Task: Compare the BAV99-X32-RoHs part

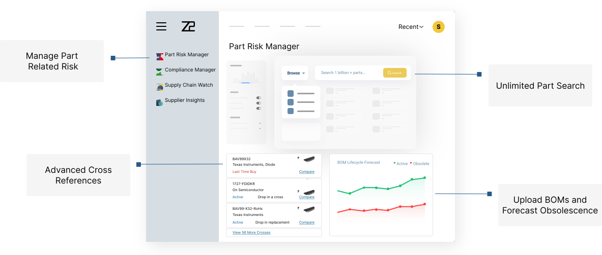Action: pyautogui.click(x=306, y=222)
